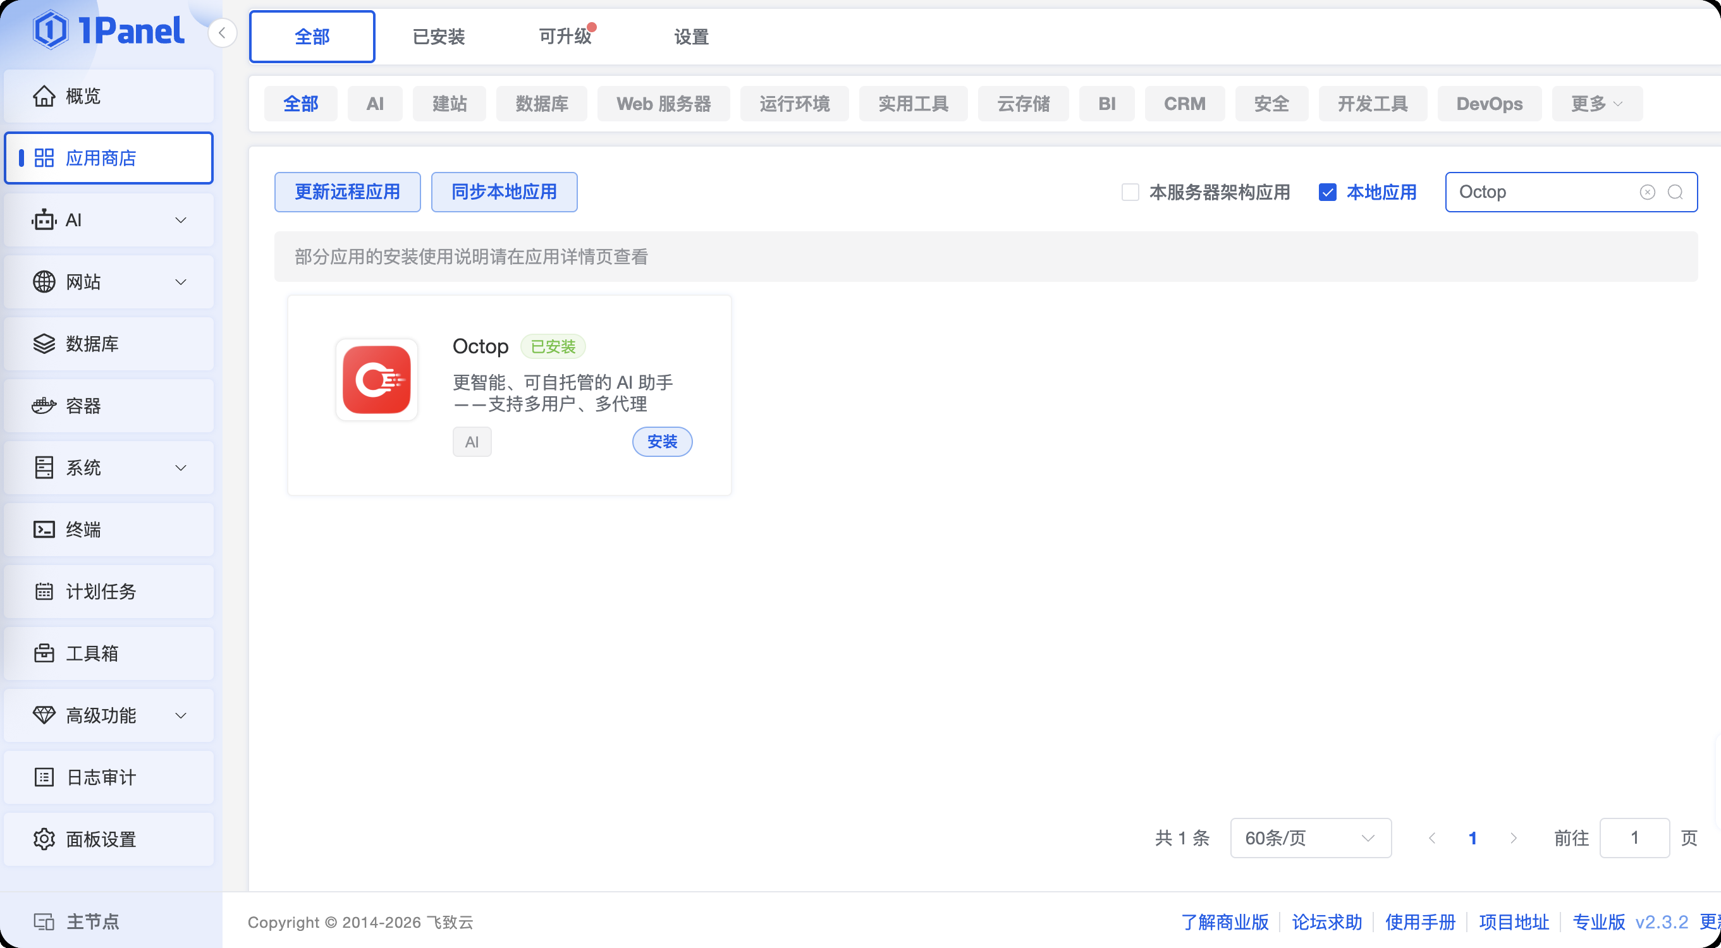Open the 使用手册 link
This screenshot has width=1721, height=948.
click(1420, 922)
